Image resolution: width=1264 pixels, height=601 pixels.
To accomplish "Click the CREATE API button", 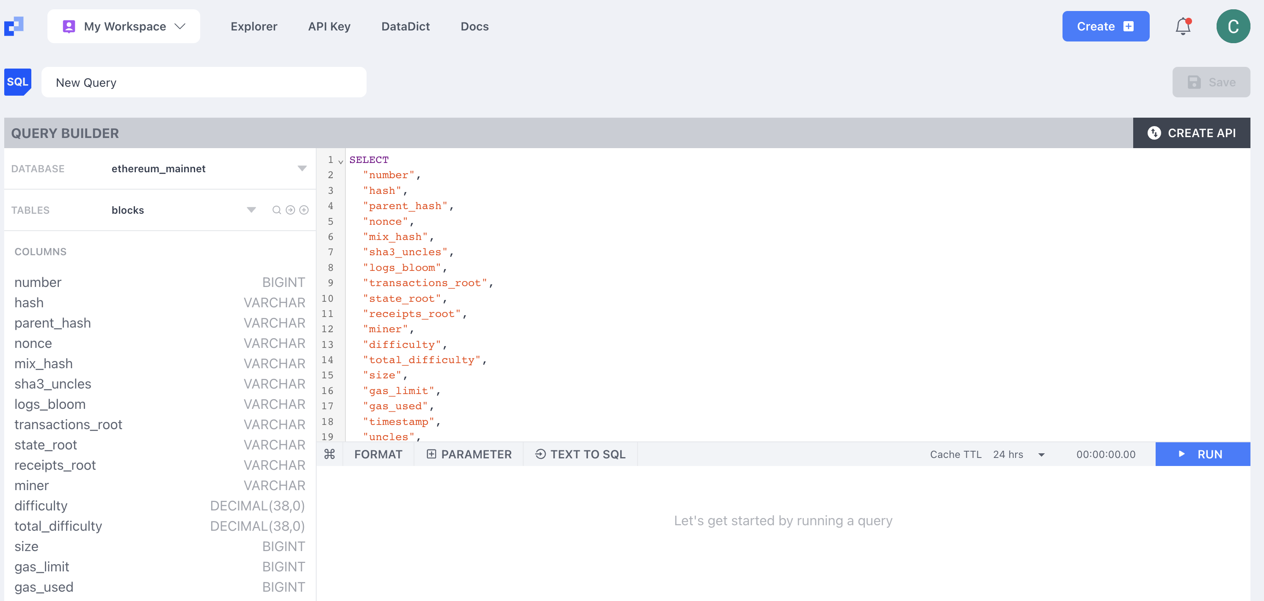I will 1191,133.
